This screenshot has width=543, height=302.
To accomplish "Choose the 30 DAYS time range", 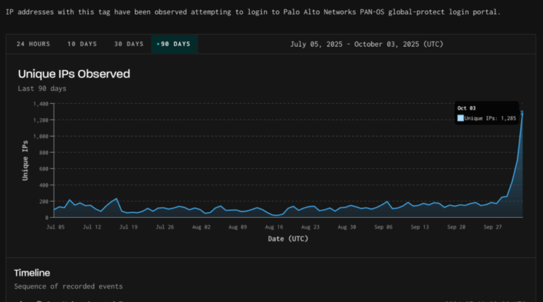I will click(x=129, y=44).
